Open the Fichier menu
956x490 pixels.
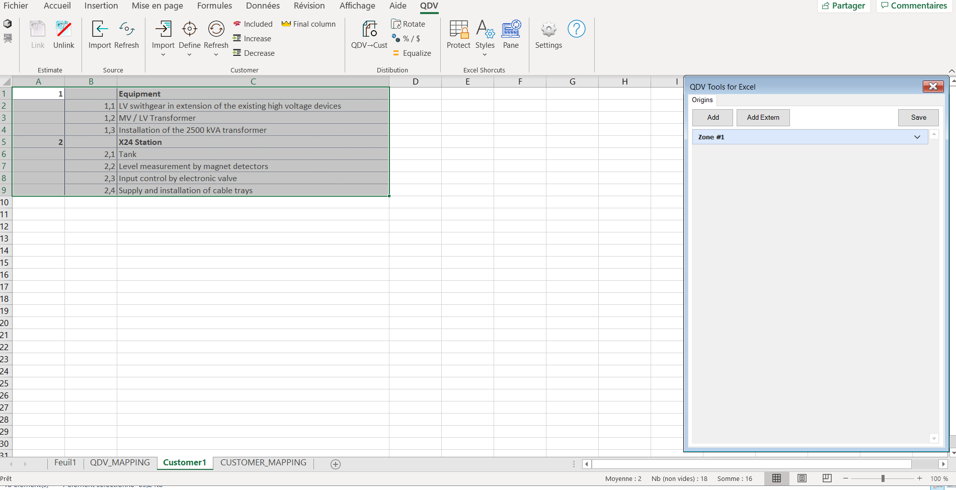pyautogui.click(x=16, y=6)
